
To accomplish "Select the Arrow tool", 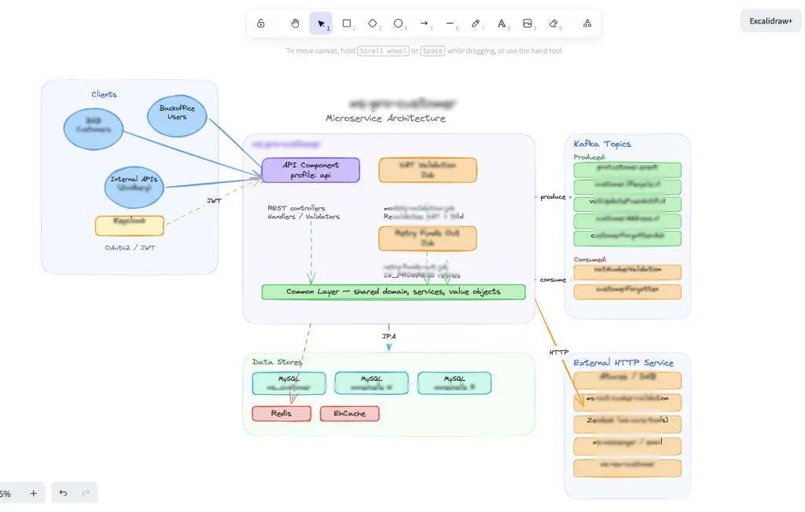I will (425, 23).
